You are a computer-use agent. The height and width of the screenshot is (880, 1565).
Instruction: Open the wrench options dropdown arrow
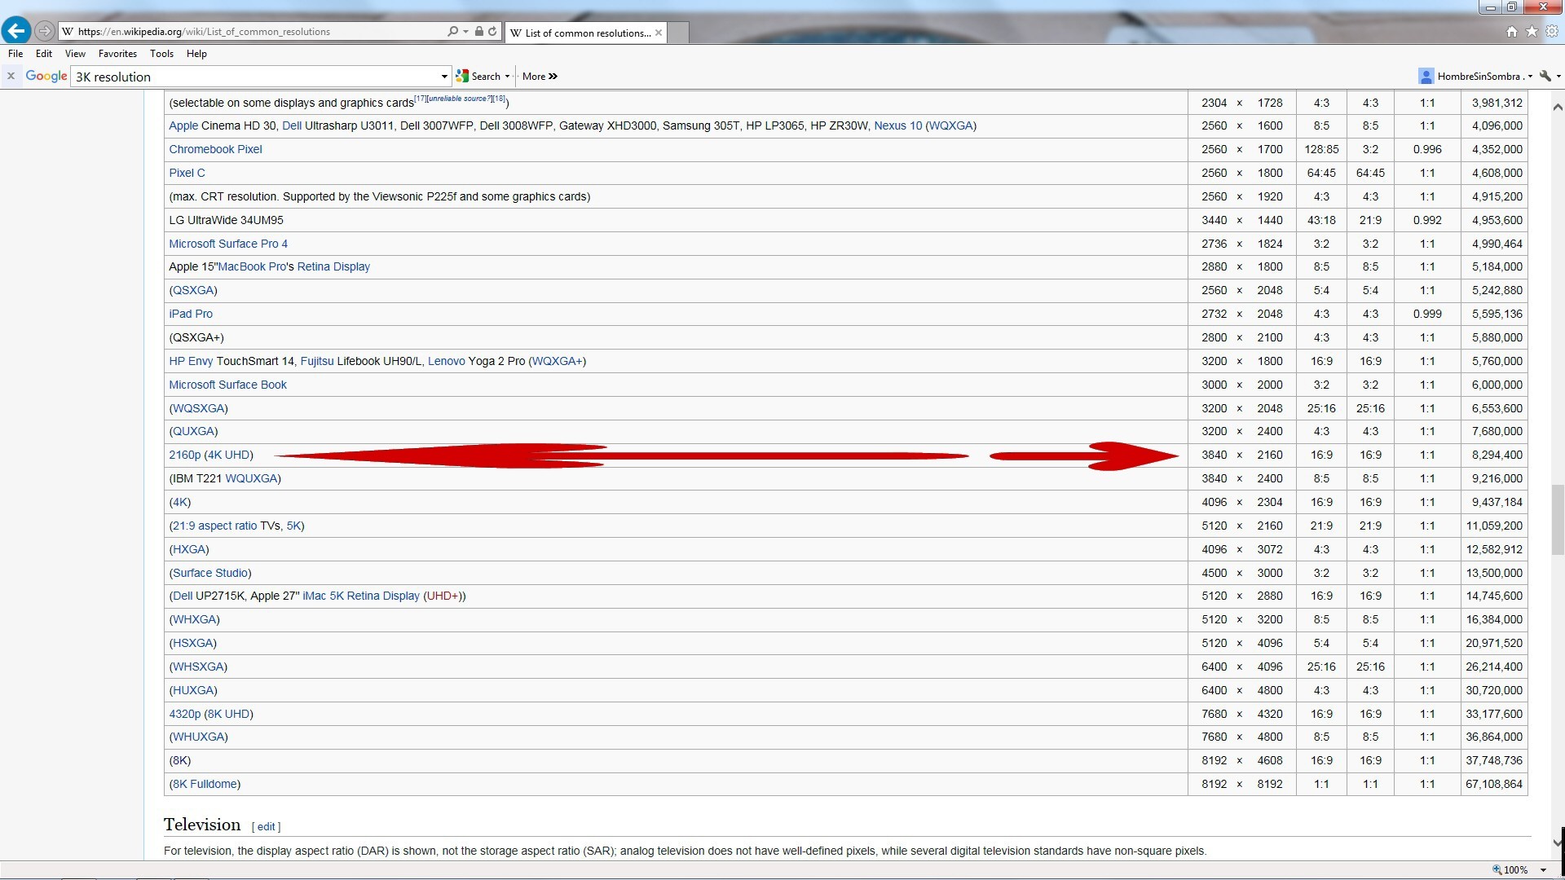[1558, 77]
